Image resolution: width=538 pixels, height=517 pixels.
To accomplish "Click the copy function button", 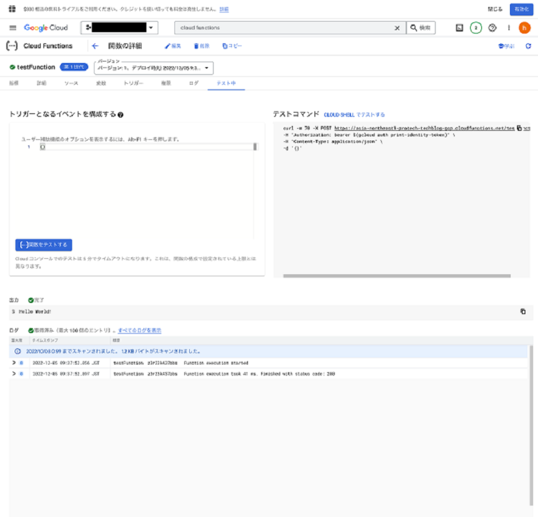I will coord(233,46).
